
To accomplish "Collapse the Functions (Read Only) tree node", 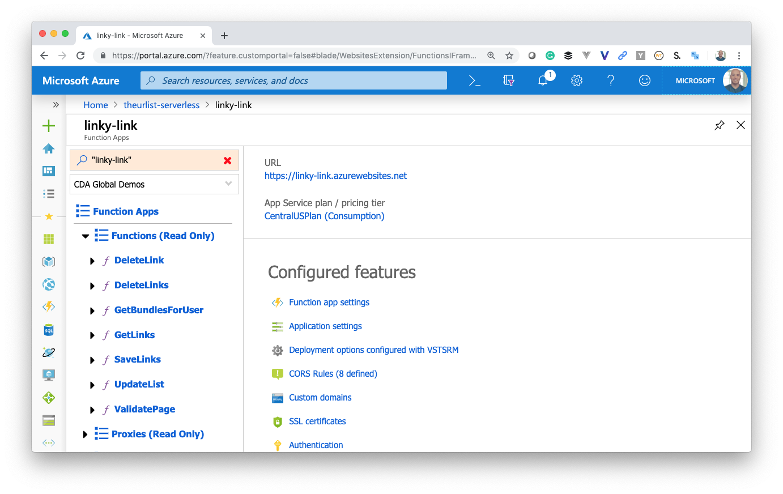I will coord(86,236).
